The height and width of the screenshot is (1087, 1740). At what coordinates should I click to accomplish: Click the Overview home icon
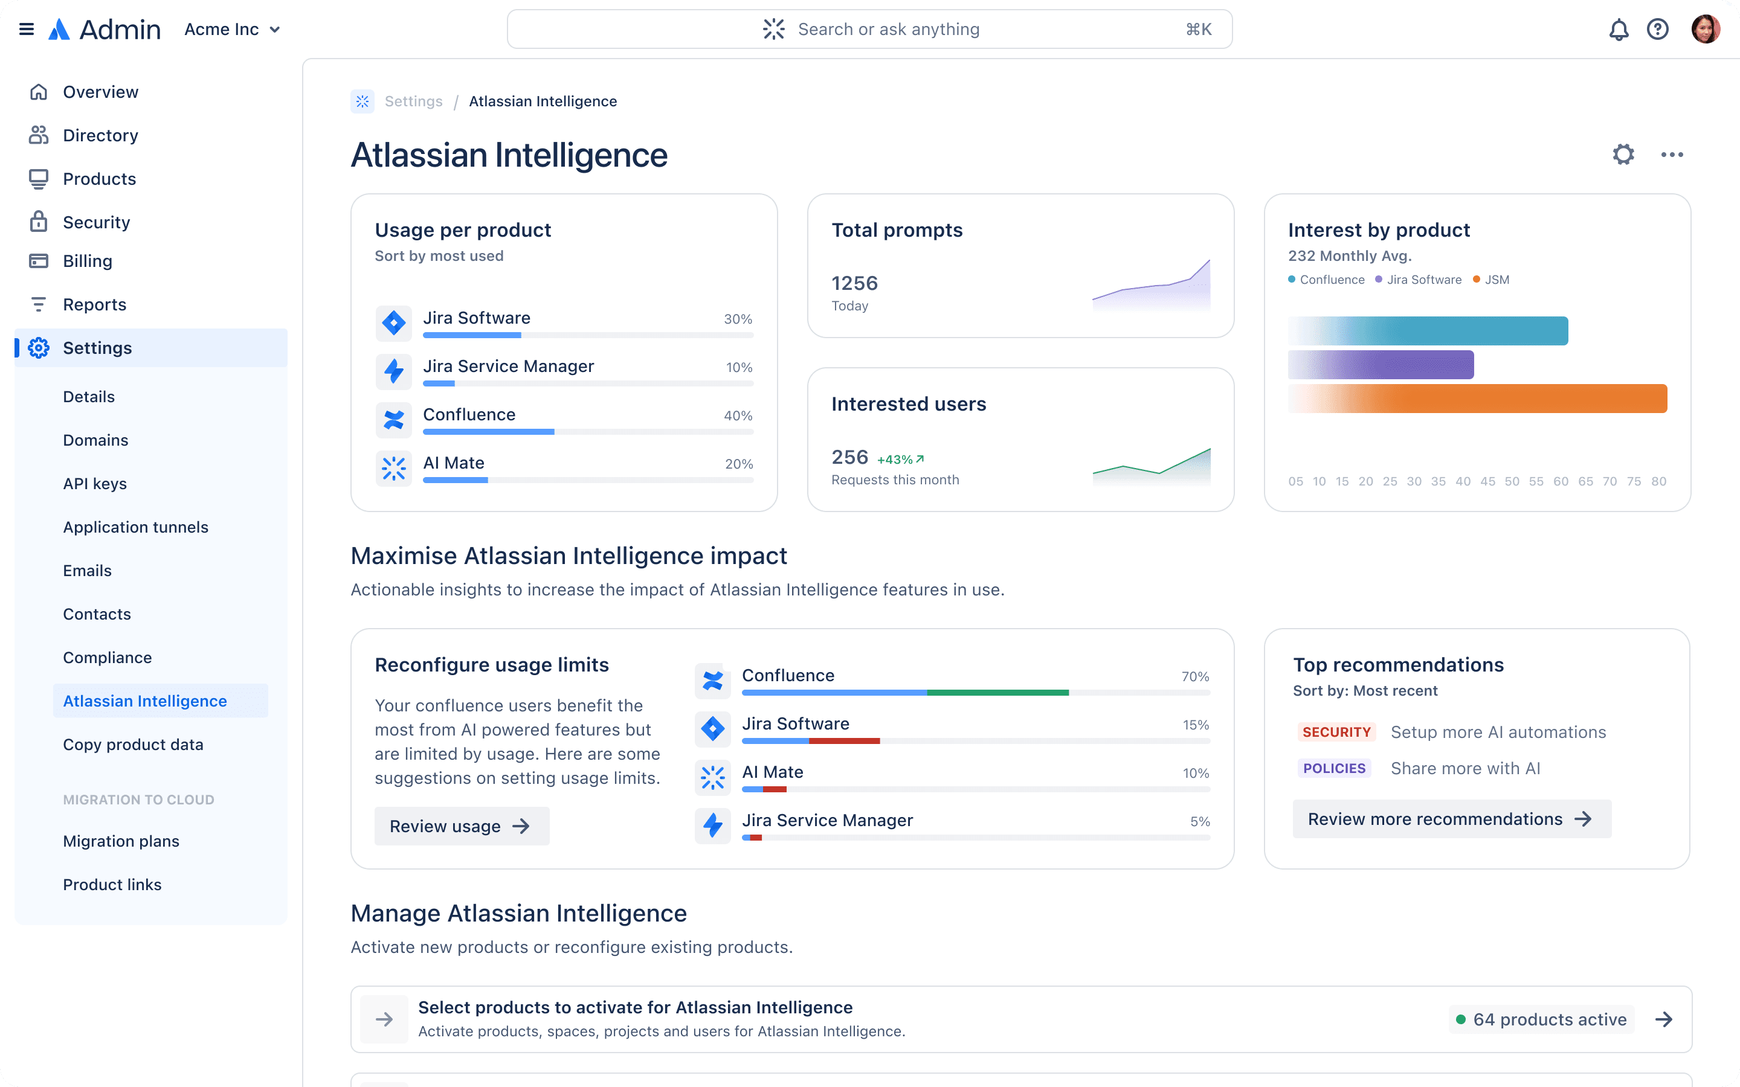click(x=39, y=92)
